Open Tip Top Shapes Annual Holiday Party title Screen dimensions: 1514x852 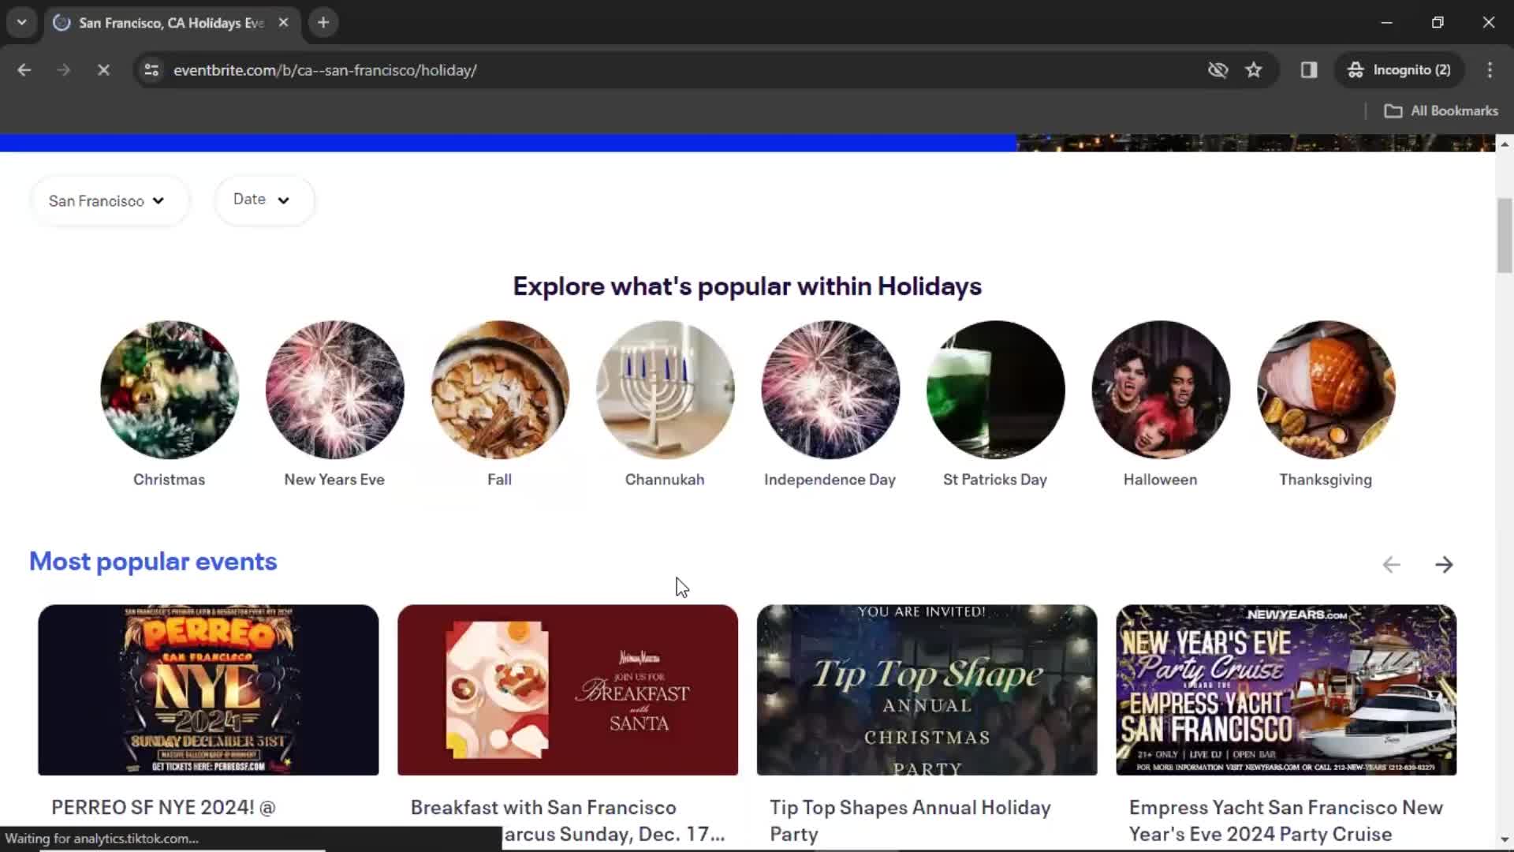pos(910,820)
